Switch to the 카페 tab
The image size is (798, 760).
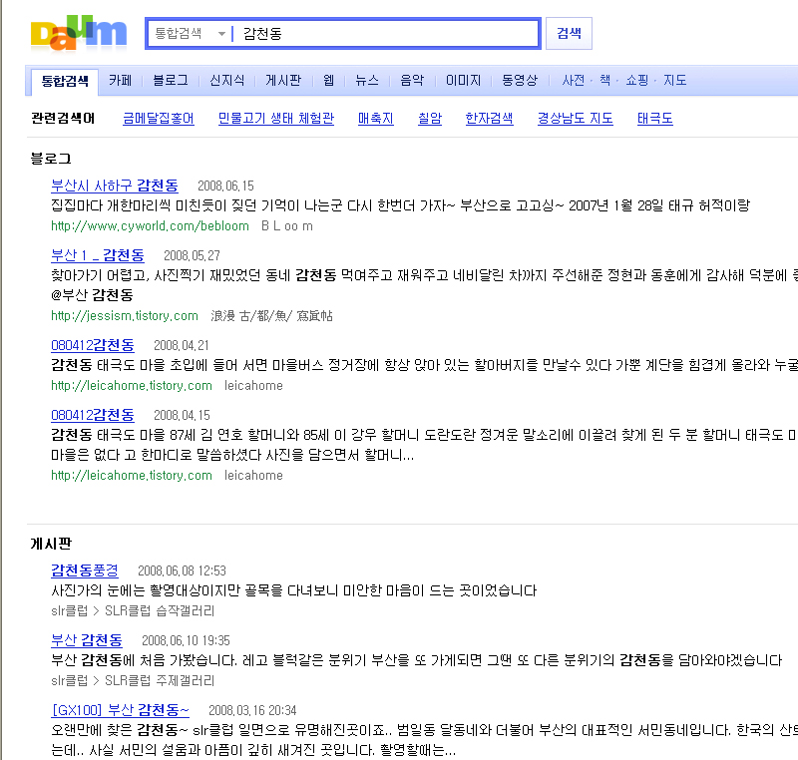point(120,81)
